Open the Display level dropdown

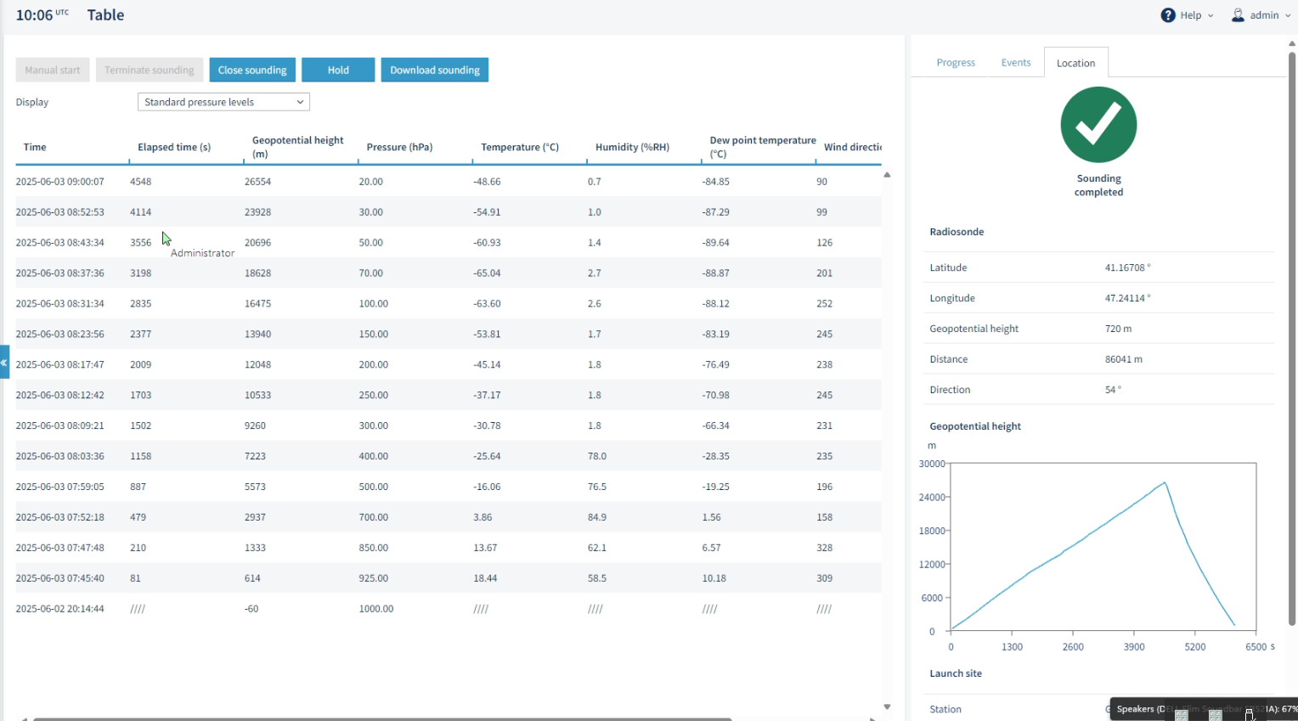click(223, 102)
